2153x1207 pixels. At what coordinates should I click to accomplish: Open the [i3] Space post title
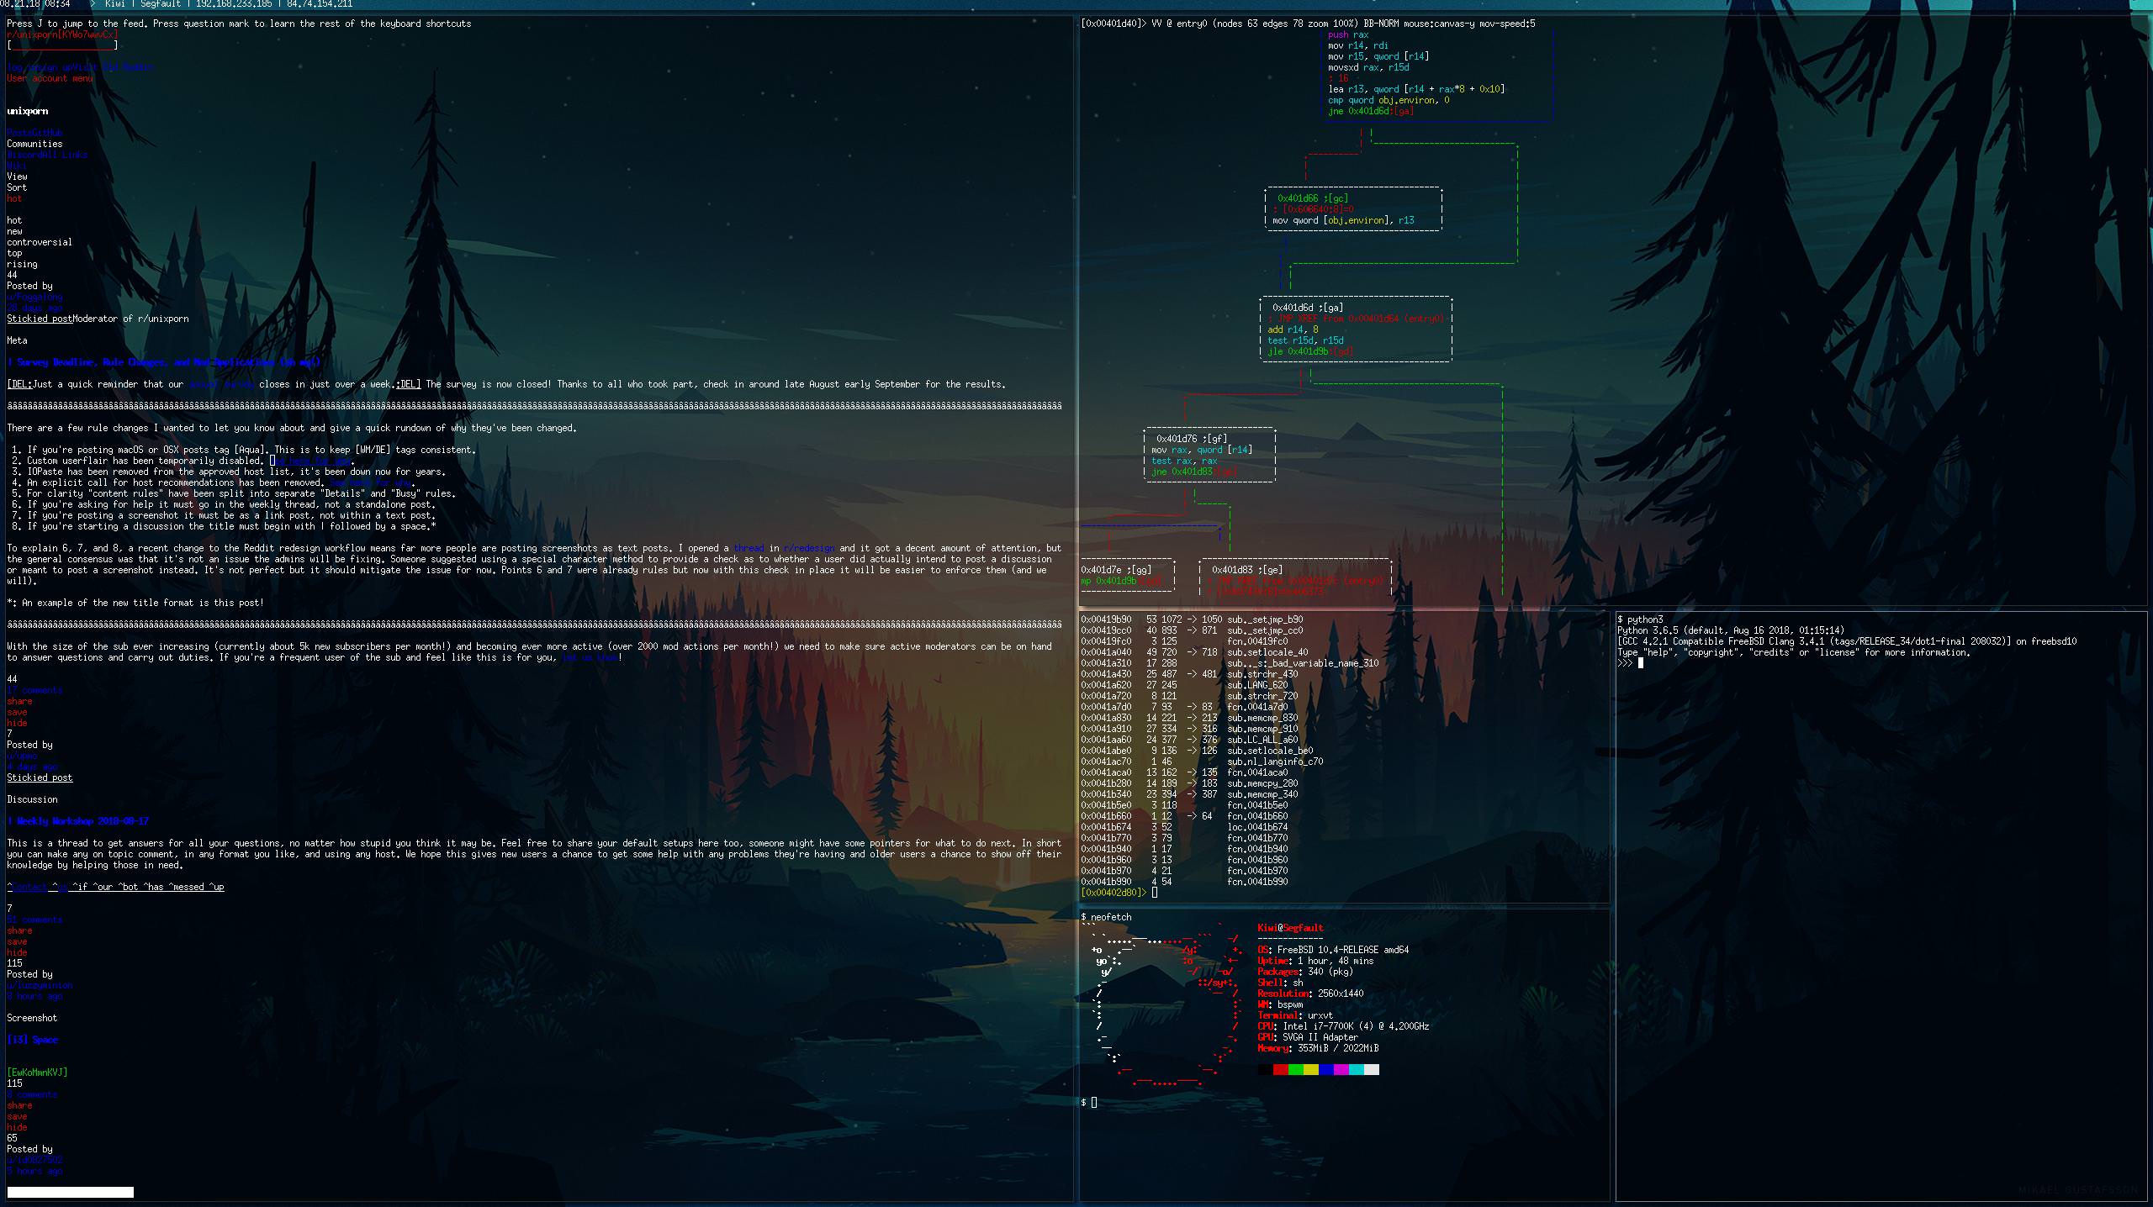click(32, 1040)
